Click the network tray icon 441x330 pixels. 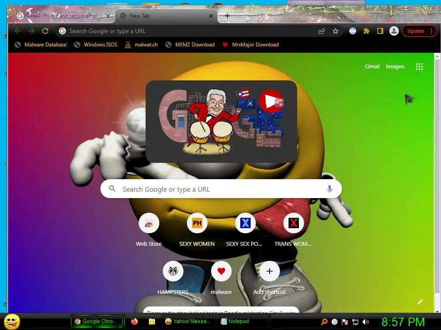coord(355,322)
